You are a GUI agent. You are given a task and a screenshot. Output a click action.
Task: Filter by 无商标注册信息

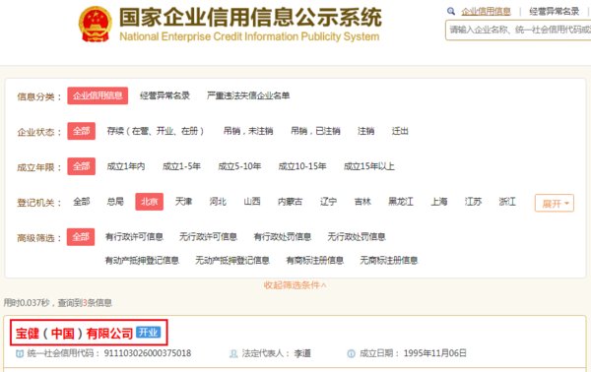(389, 260)
